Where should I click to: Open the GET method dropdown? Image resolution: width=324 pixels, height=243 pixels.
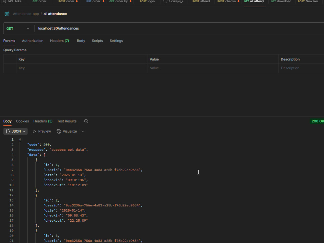coord(18,29)
